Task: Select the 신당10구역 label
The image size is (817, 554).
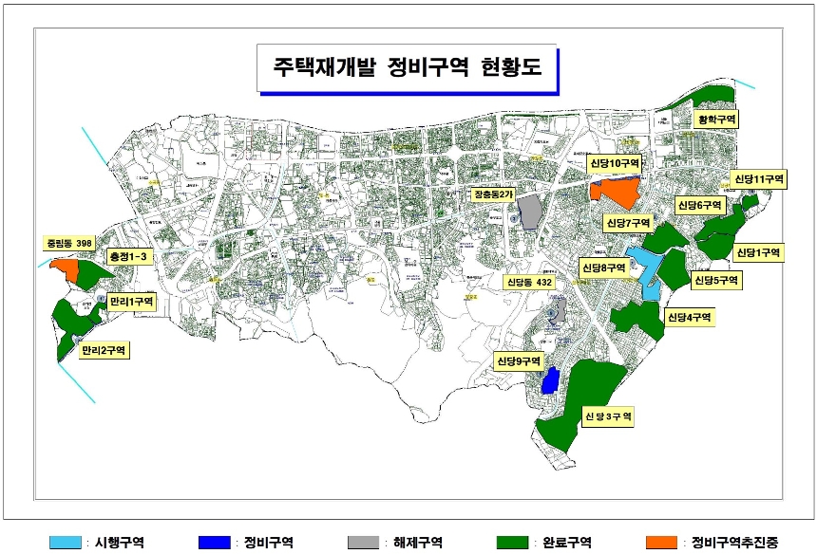Action: click(614, 164)
